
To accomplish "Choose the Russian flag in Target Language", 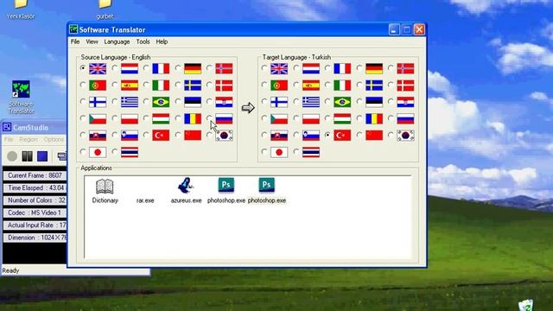I will (x=405, y=119).
